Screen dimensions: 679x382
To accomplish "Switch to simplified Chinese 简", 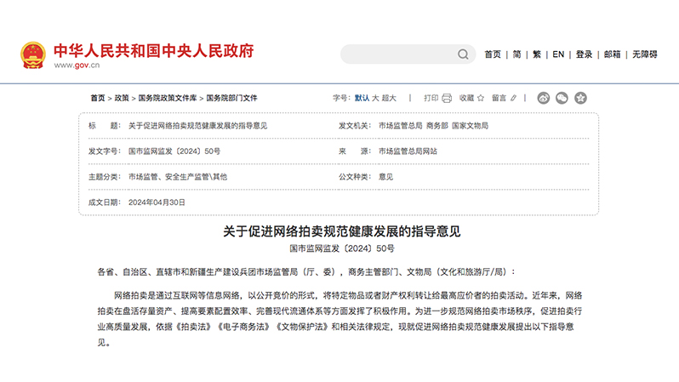I will 516,54.
